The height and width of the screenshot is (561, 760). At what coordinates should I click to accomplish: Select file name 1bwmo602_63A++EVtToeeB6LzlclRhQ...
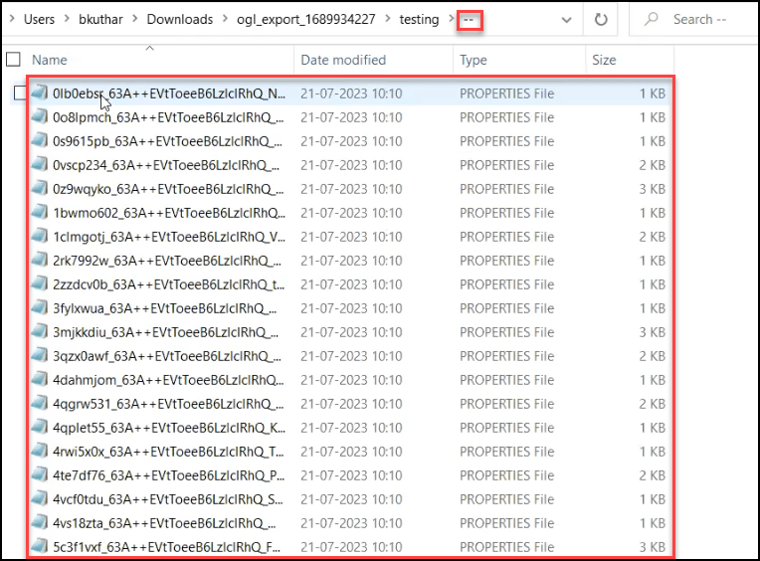coord(169,212)
